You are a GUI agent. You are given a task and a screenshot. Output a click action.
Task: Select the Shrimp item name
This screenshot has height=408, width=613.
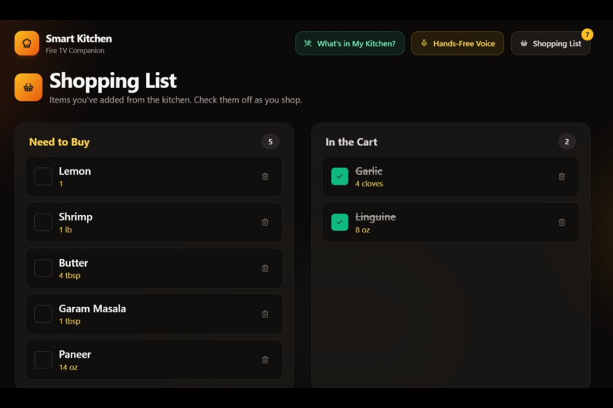75,217
